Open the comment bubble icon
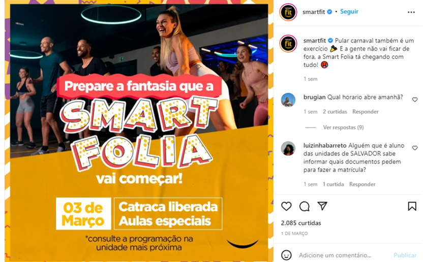 click(x=305, y=207)
